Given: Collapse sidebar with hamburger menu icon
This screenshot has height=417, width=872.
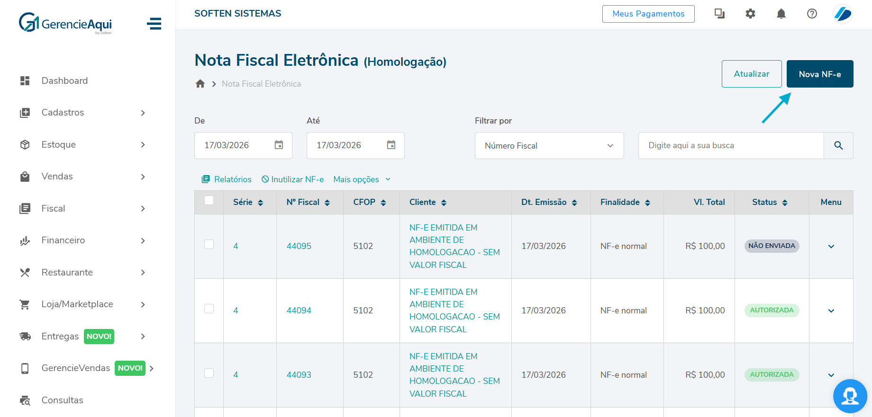Looking at the screenshot, I should coord(154,24).
